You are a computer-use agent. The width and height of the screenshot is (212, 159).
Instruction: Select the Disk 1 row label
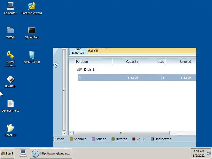89,70
